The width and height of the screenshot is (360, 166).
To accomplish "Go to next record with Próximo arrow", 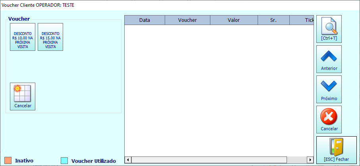I will click(329, 89).
